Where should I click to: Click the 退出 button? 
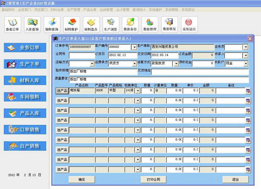235,180
